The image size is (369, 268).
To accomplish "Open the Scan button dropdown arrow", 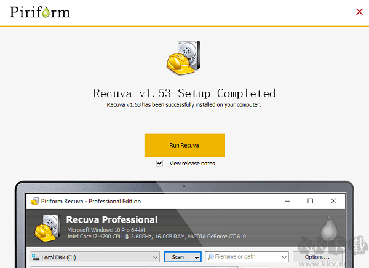I will tap(197, 257).
